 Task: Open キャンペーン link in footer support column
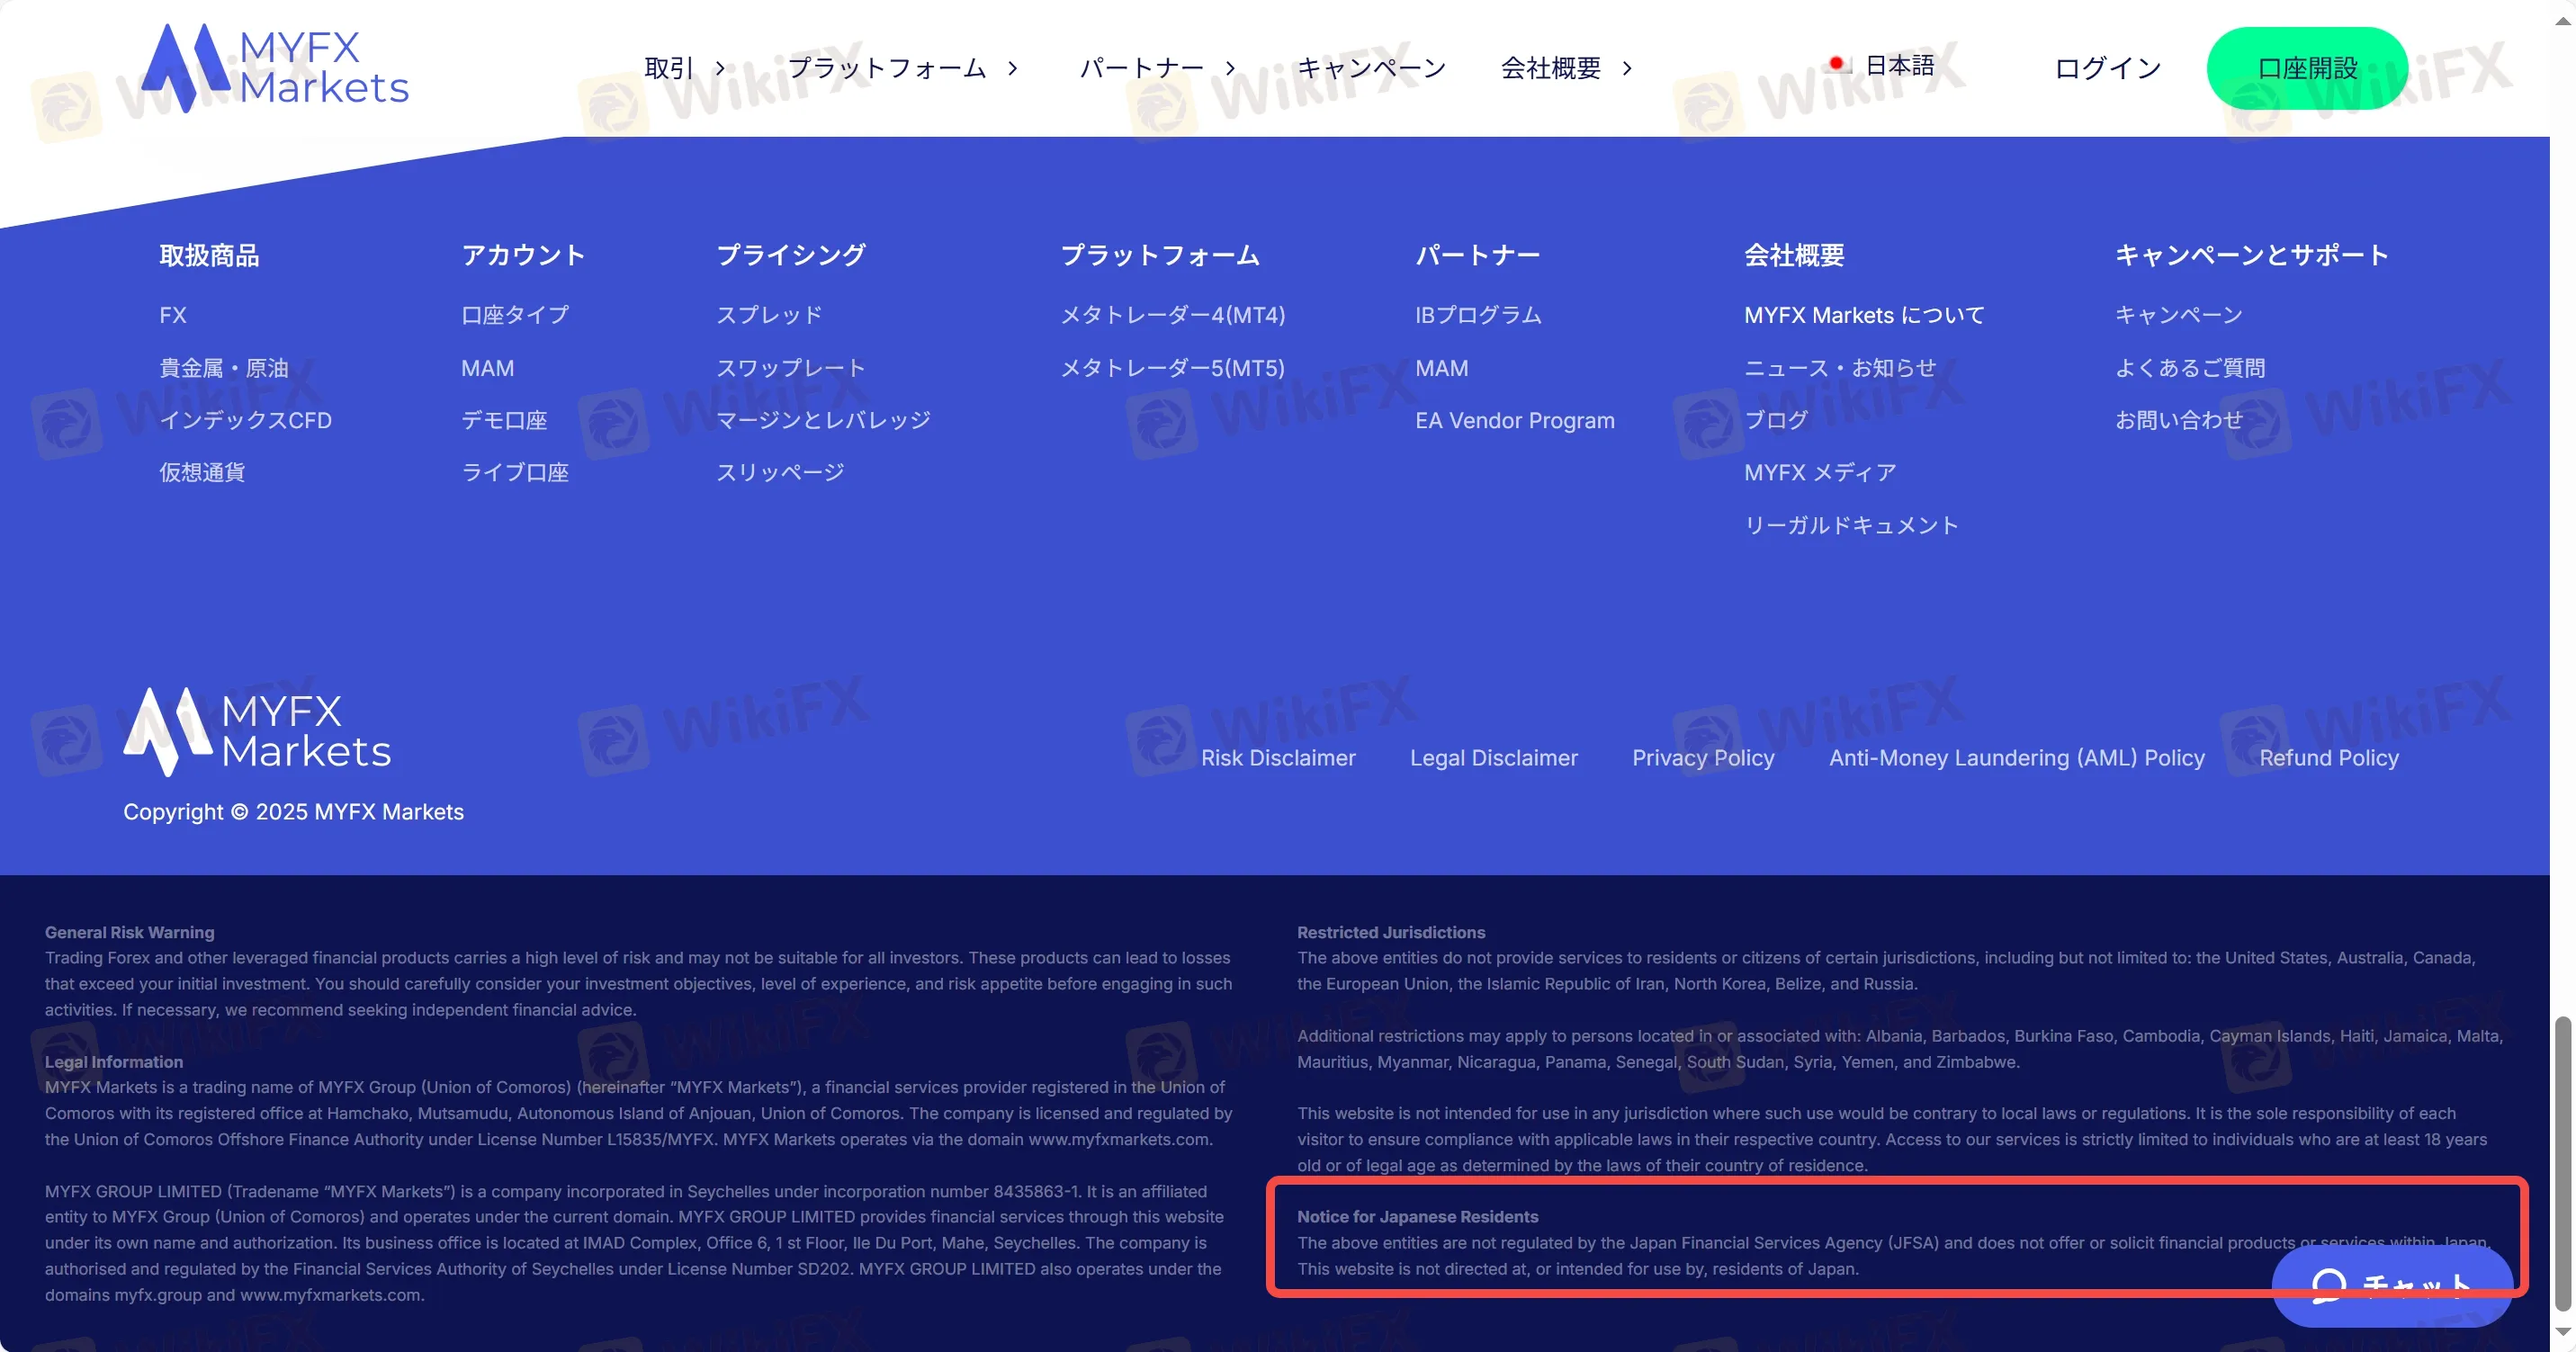(2179, 315)
